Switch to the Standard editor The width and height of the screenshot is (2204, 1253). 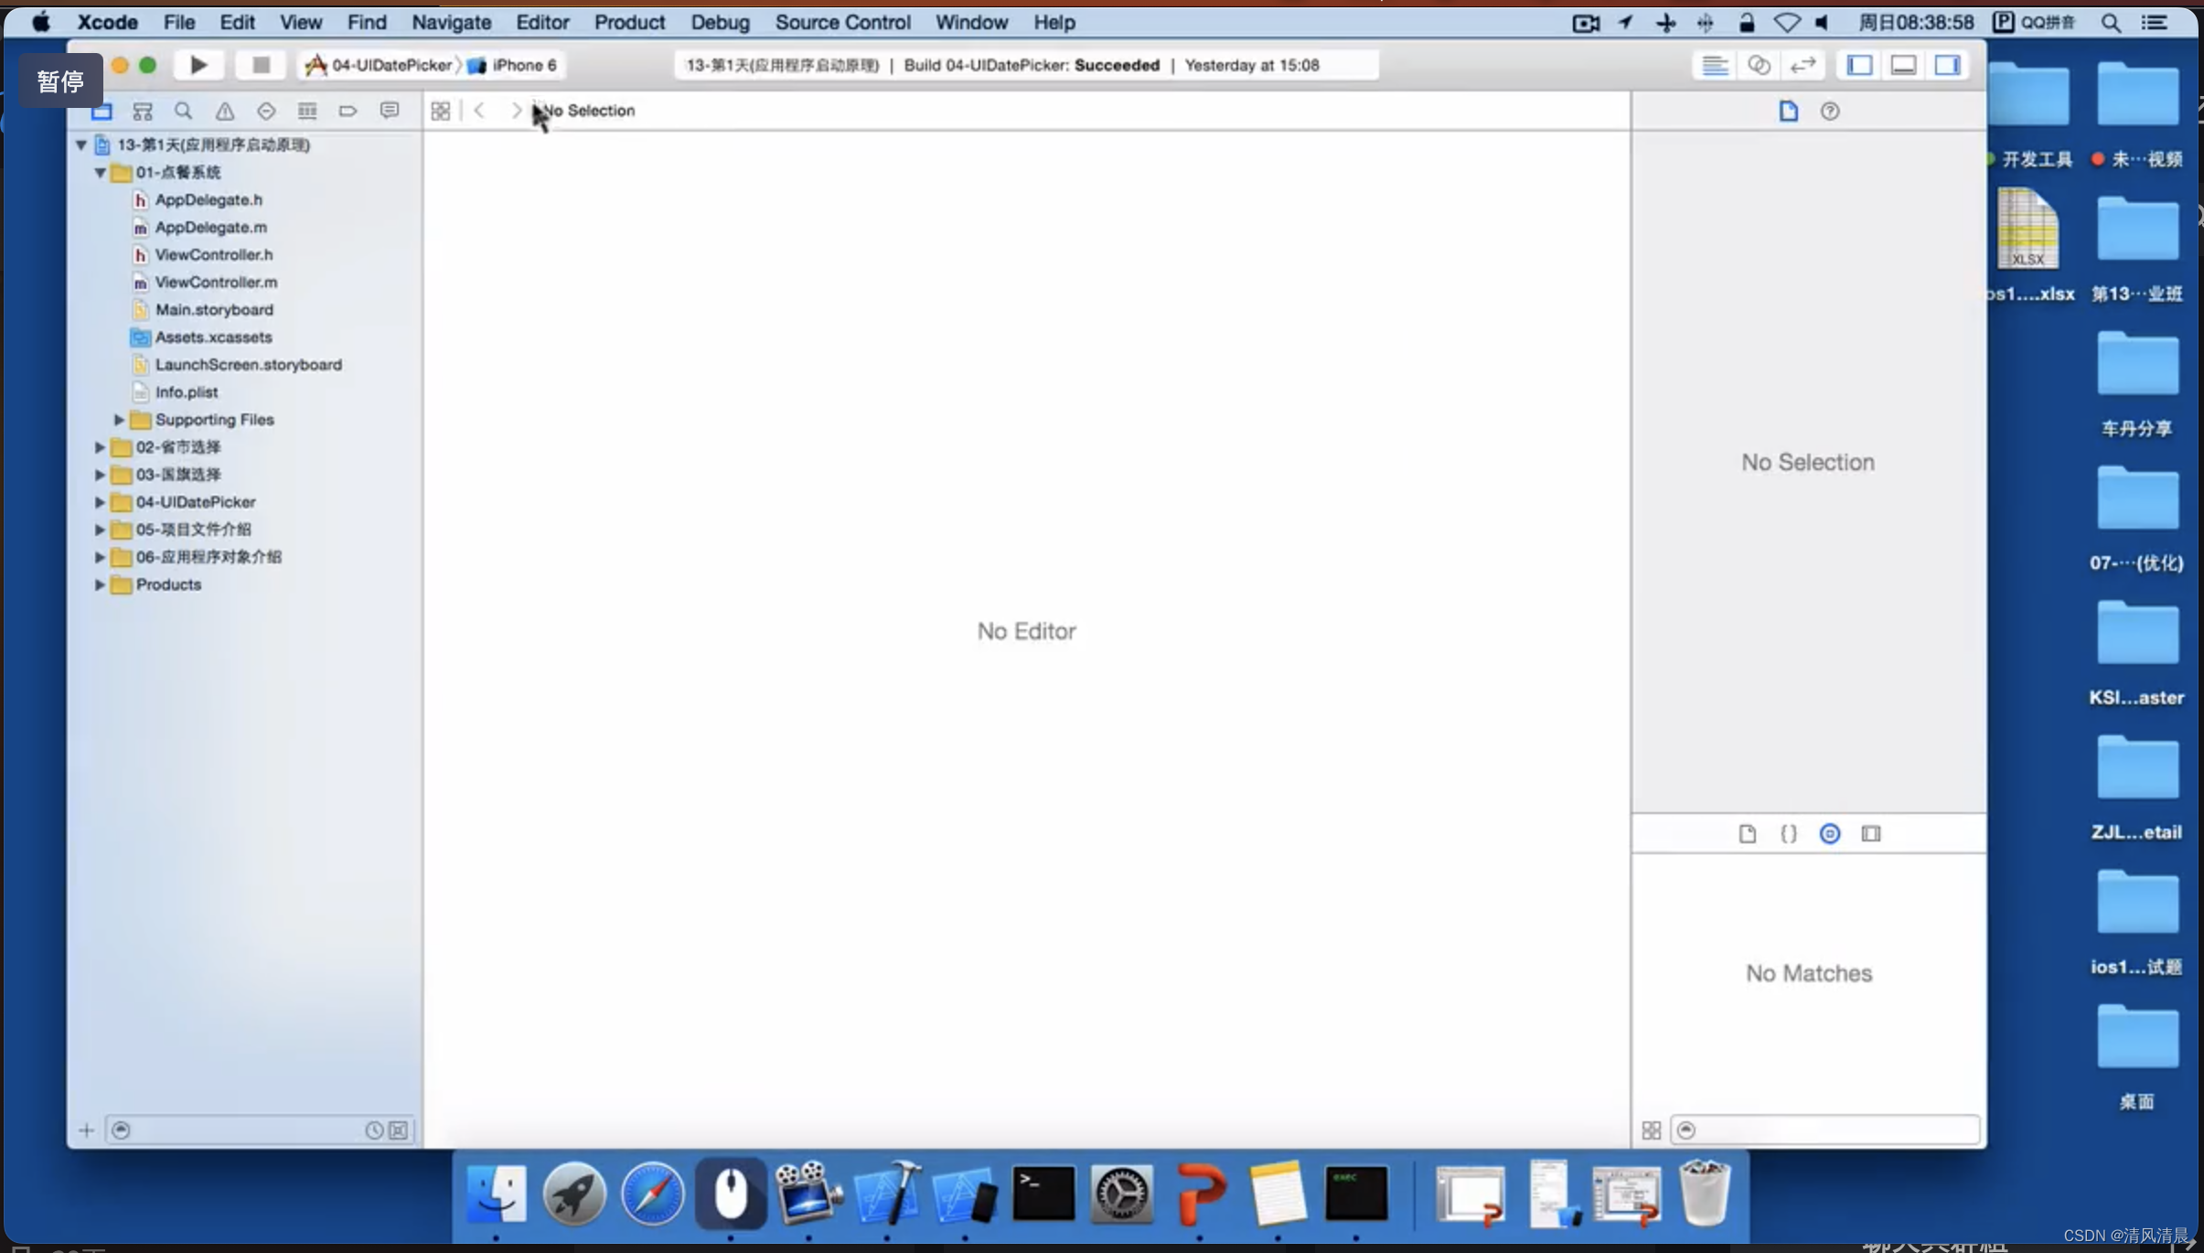click(1715, 65)
